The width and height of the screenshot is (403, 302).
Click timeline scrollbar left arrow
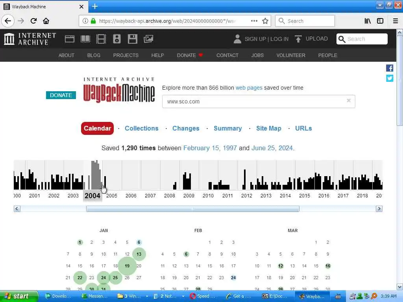coord(17,208)
